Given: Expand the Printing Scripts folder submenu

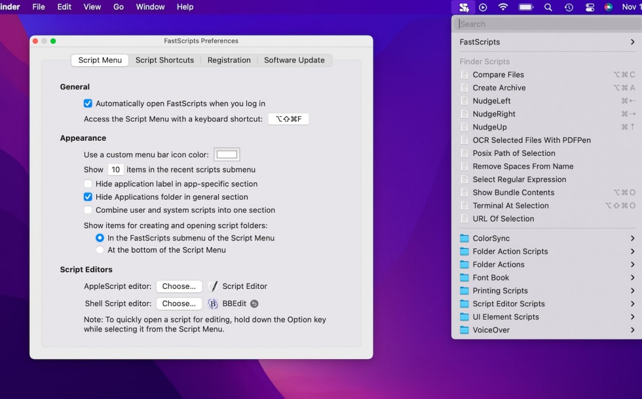Looking at the screenshot, I should 632,290.
